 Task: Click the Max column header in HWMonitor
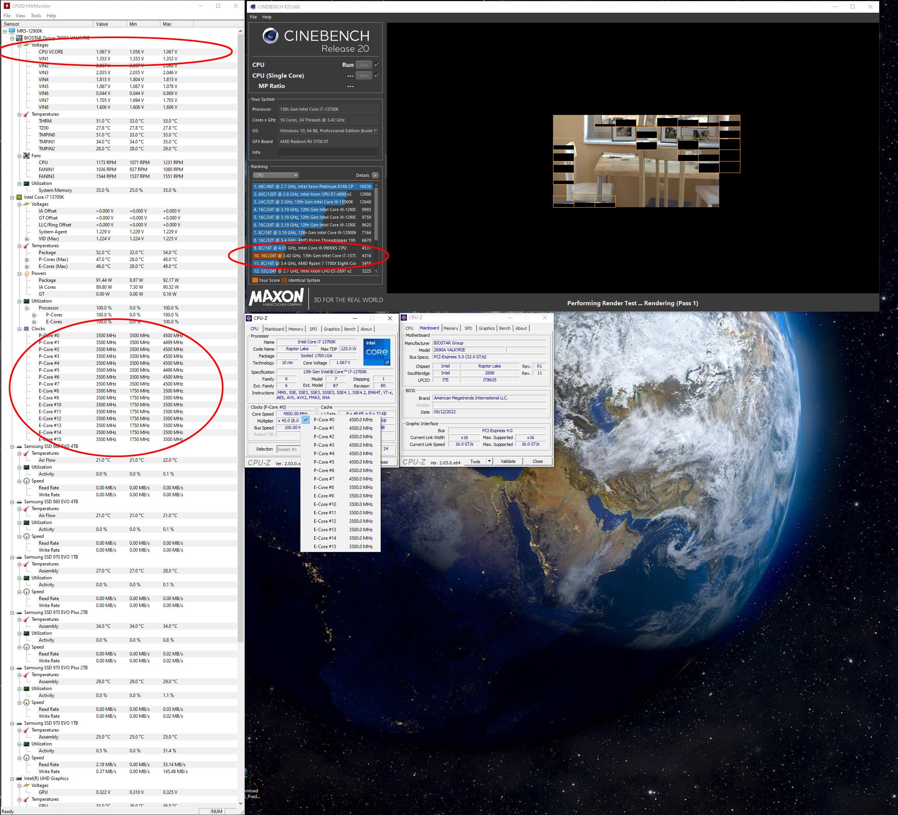[x=177, y=24]
